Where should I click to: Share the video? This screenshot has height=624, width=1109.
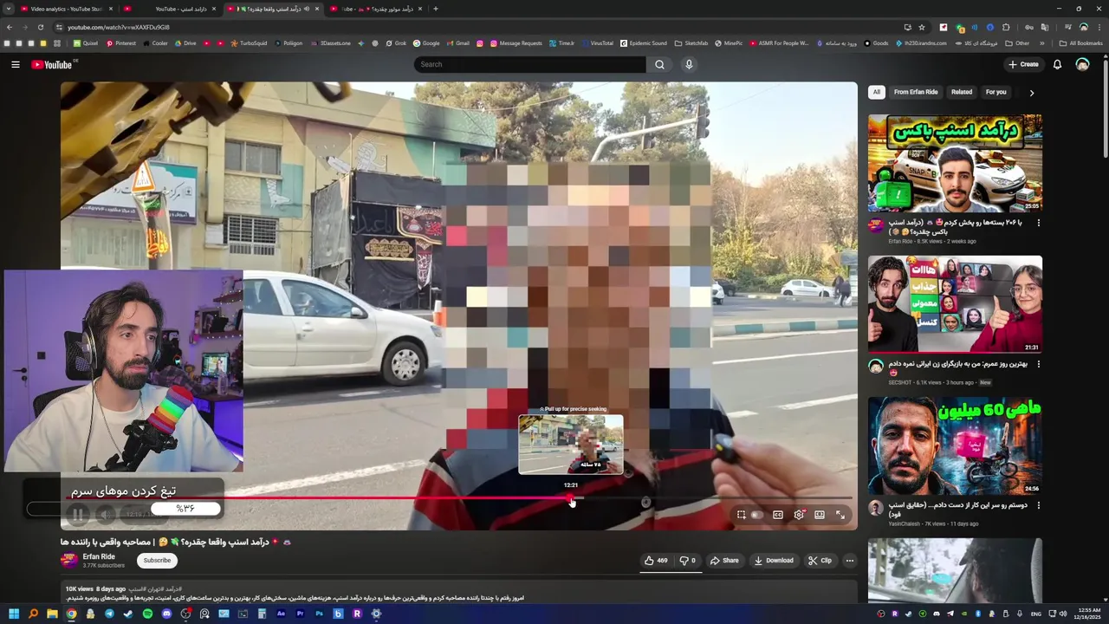tap(724, 561)
